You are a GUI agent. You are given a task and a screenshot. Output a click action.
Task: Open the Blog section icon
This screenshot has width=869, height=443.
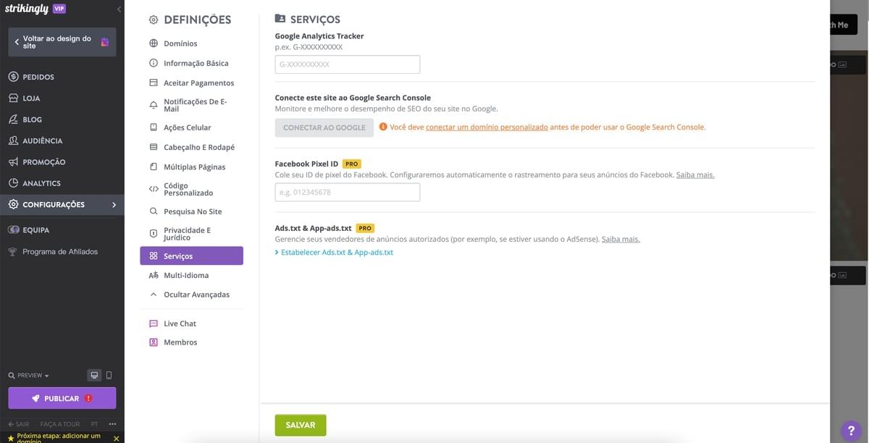point(12,119)
